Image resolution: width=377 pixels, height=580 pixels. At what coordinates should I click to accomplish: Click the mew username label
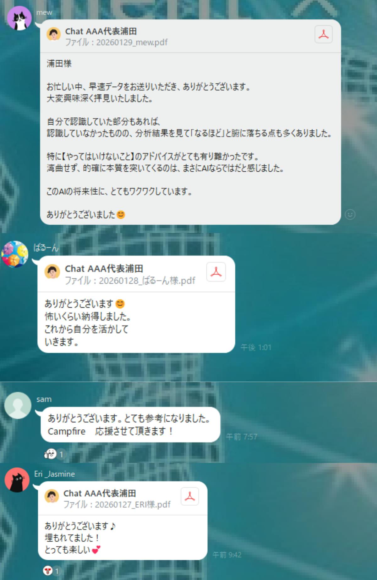click(44, 13)
